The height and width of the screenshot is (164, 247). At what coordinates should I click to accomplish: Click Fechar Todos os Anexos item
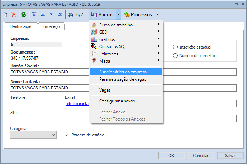[126, 119]
